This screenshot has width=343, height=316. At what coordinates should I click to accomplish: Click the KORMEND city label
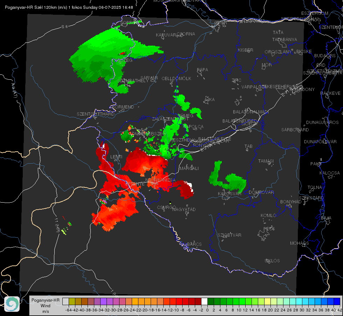(123, 107)
